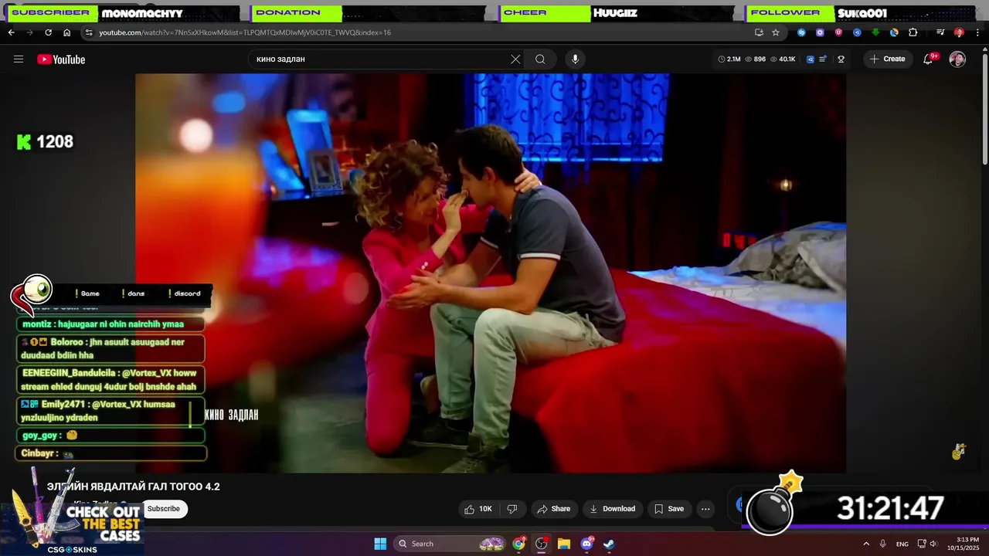Open Discord from the taskbar

586,544
